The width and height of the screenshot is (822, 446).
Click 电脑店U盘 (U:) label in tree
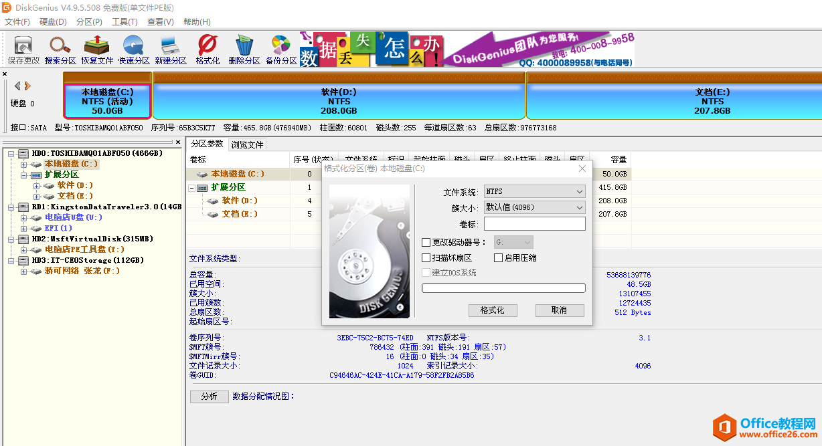pyautogui.click(x=74, y=217)
